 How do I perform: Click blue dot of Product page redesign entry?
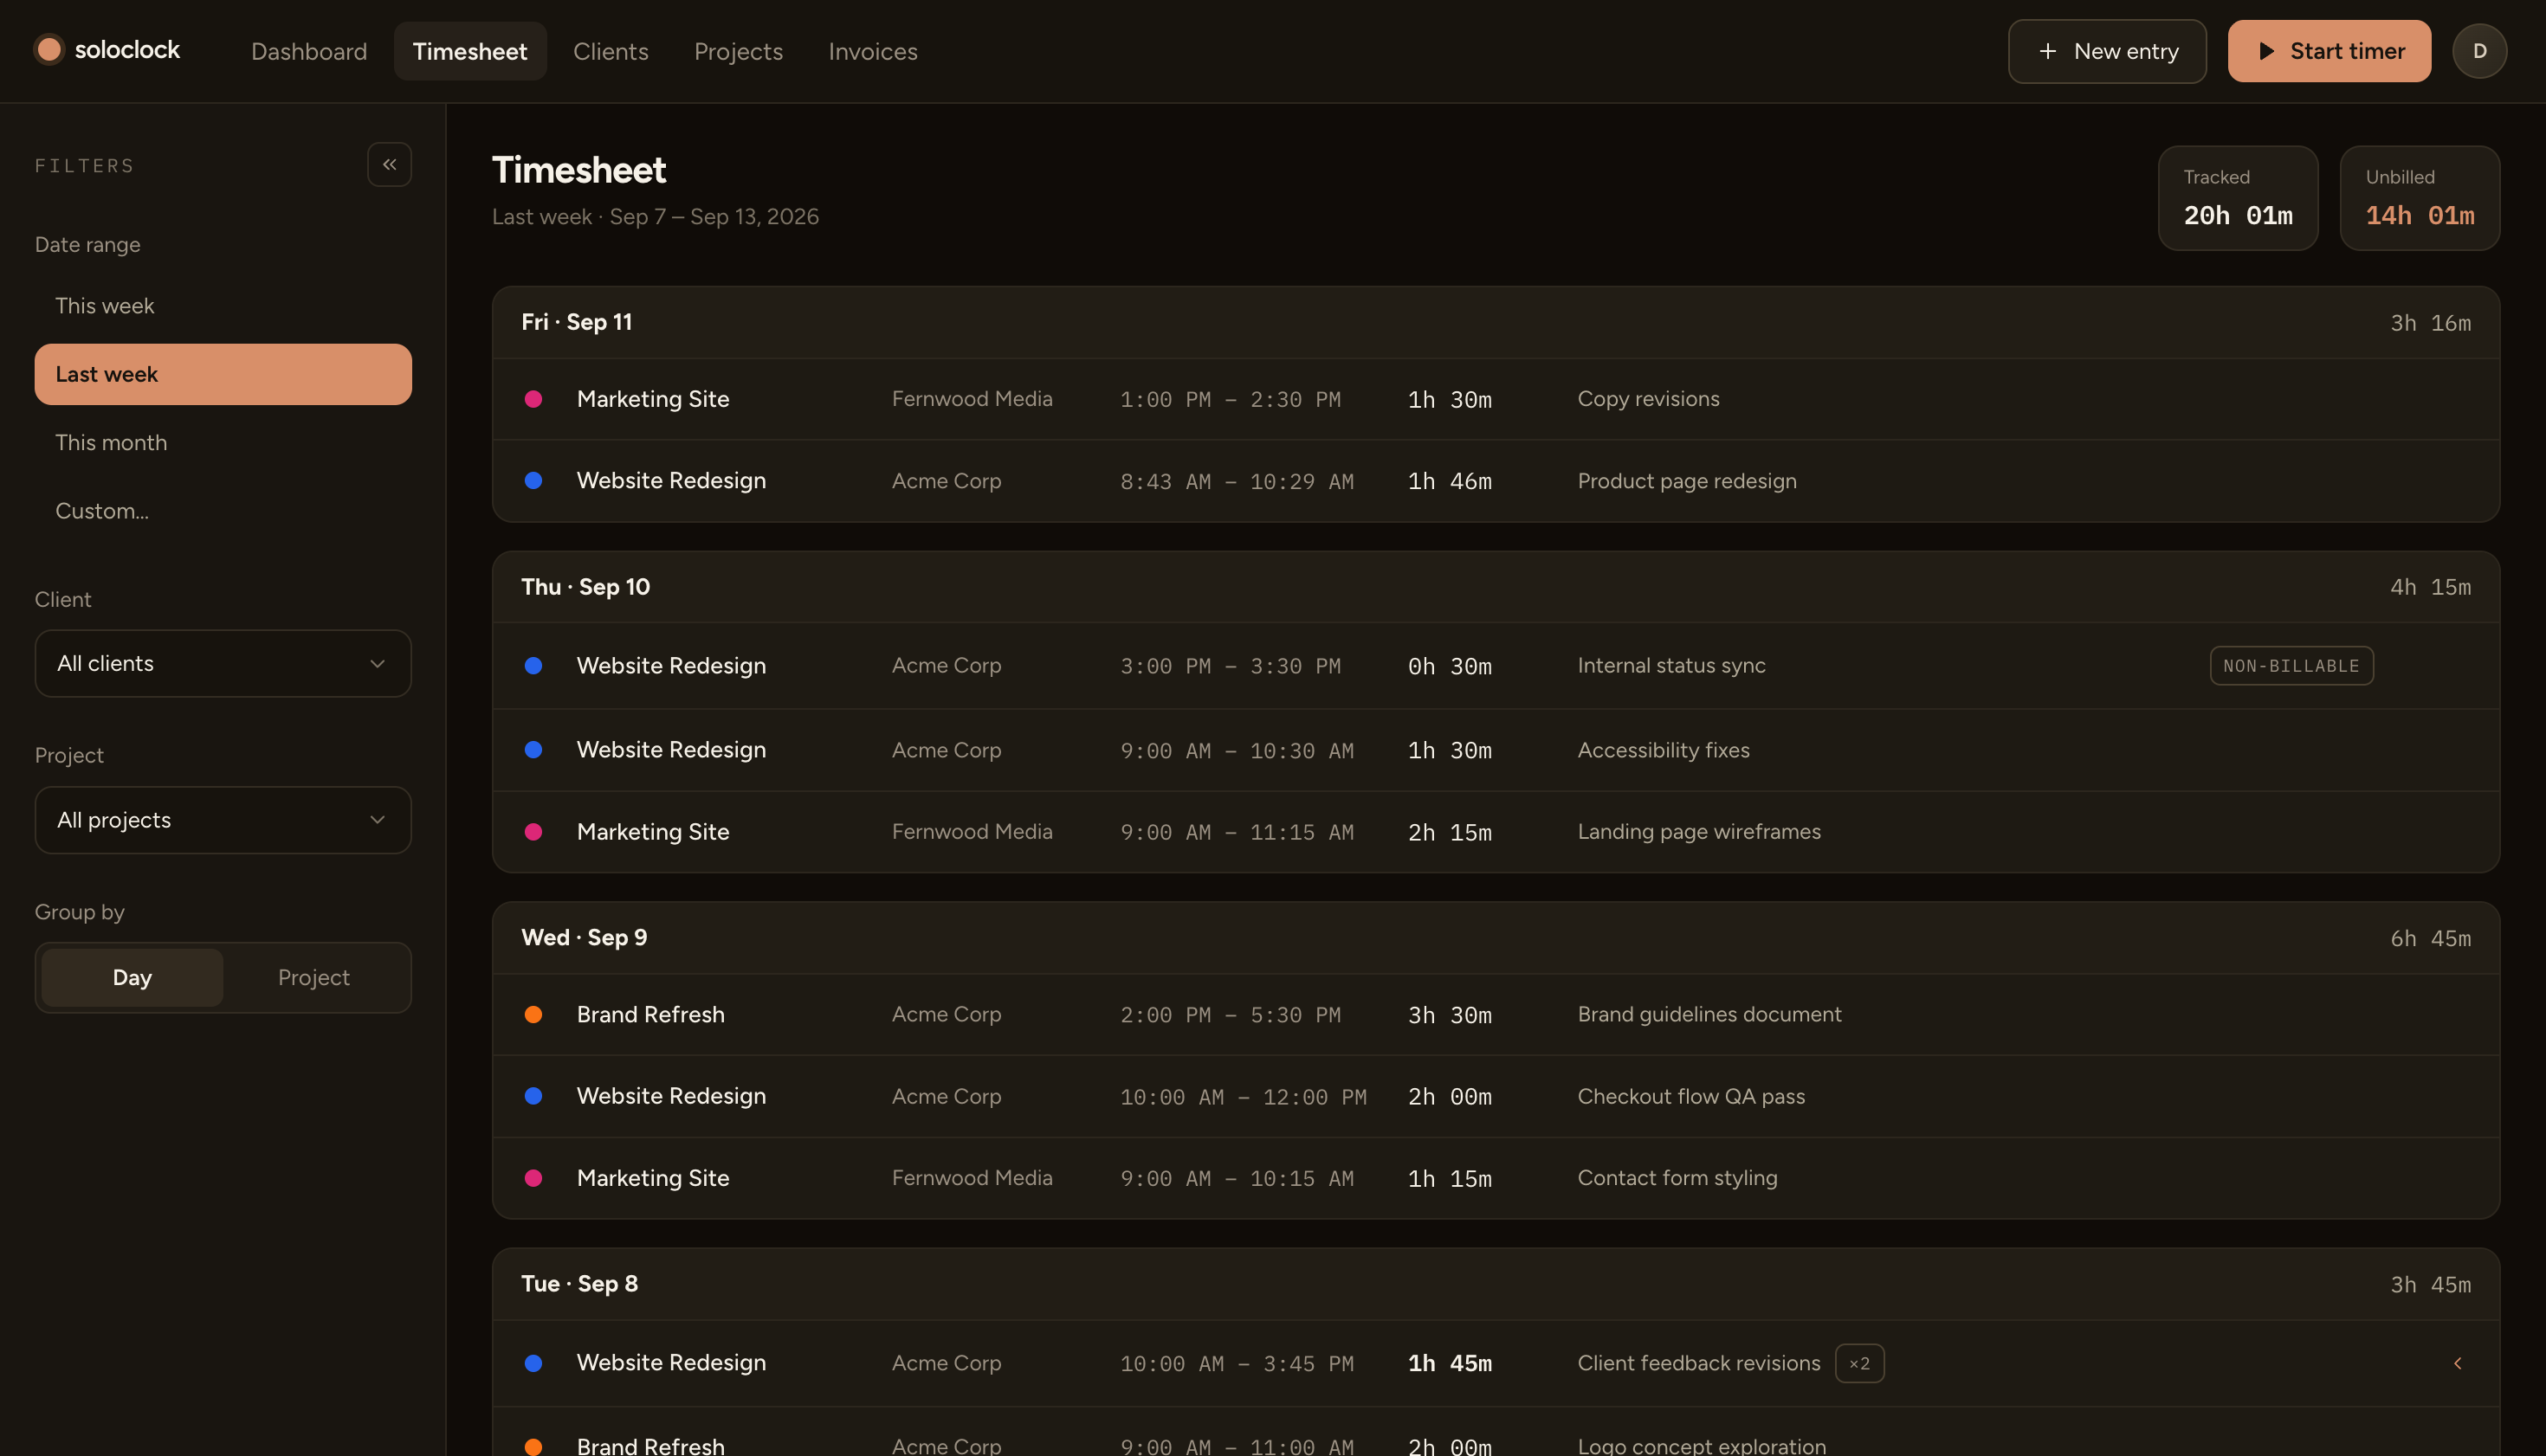pyautogui.click(x=533, y=481)
